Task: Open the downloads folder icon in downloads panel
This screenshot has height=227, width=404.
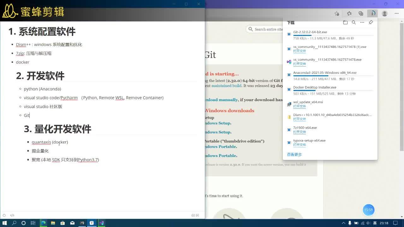Action: coord(345,22)
